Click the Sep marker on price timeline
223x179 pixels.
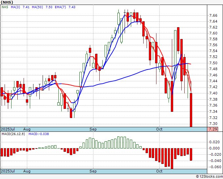tap(93, 129)
